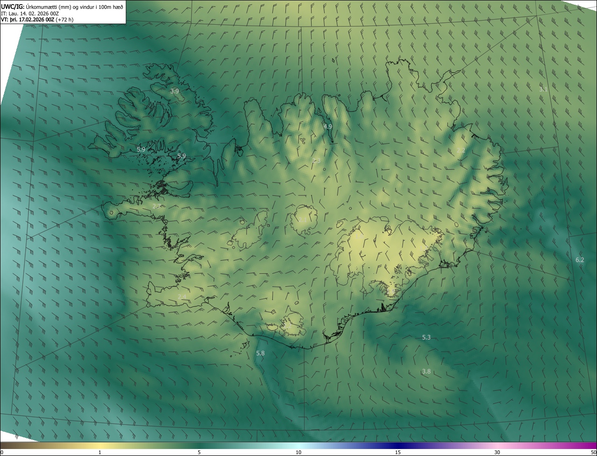This screenshot has width=597, height=456.
Task: Click the 3.8 value label on the map
Action: tap(426, 371)
